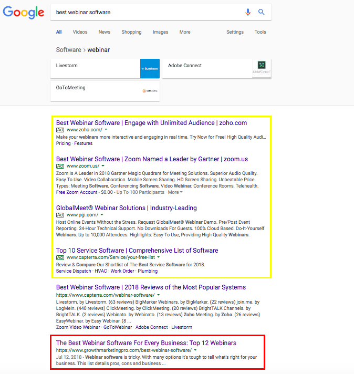Open search Tools
Viewport: 354px width, 374px height.
tap(260, 32)
